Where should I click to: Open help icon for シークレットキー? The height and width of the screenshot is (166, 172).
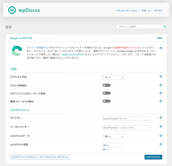pyautogui.click(x=161, y=127)
